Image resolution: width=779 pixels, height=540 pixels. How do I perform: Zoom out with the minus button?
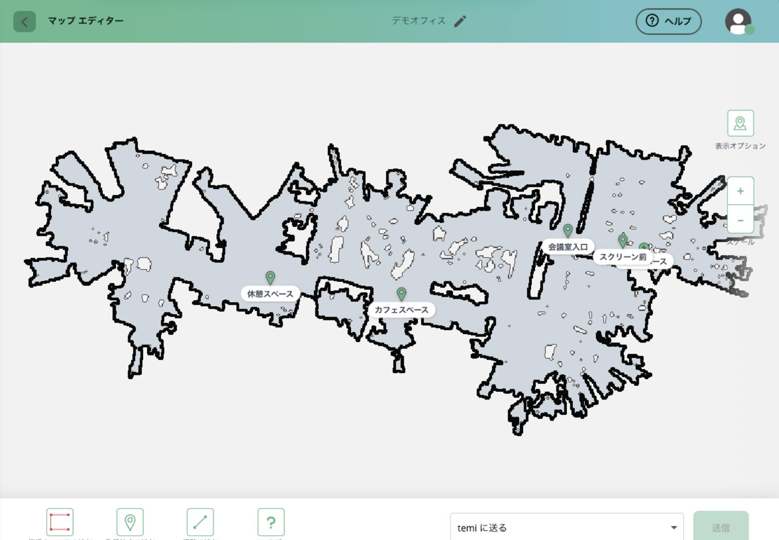pyautogui.click(x=740, y=220)
